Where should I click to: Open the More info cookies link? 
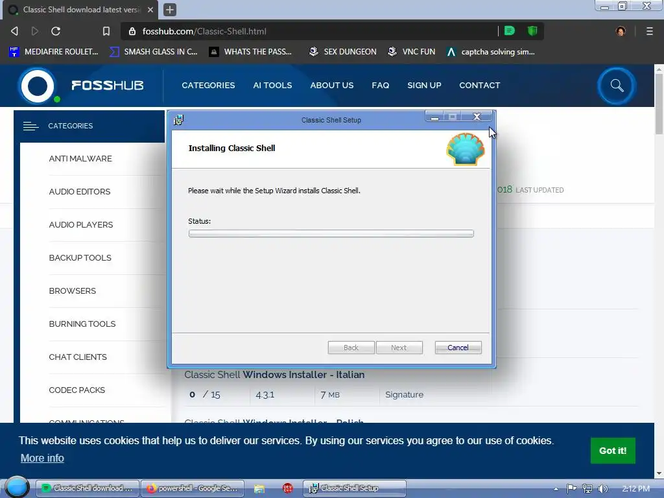(42, 458)
